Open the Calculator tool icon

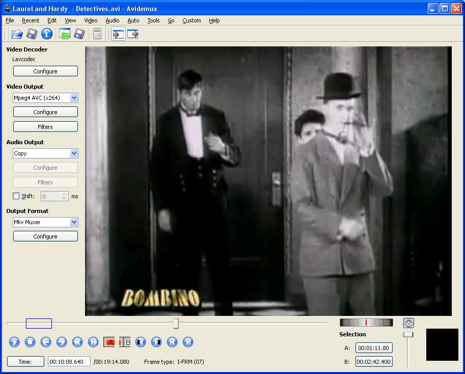(x=97, y=34)
